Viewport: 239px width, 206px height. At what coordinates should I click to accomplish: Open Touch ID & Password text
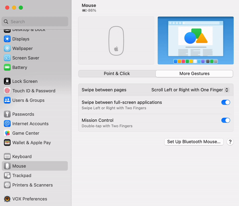(x=34, y=91)
